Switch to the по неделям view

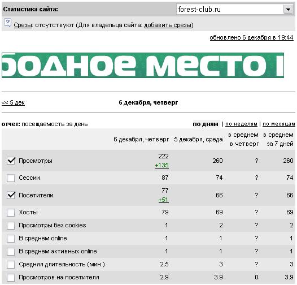pyautogui.click(x=241, y=124)
